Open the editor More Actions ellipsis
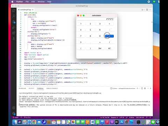Image resolution: width=168 pixels, height=126 pixels. [150, 10]
